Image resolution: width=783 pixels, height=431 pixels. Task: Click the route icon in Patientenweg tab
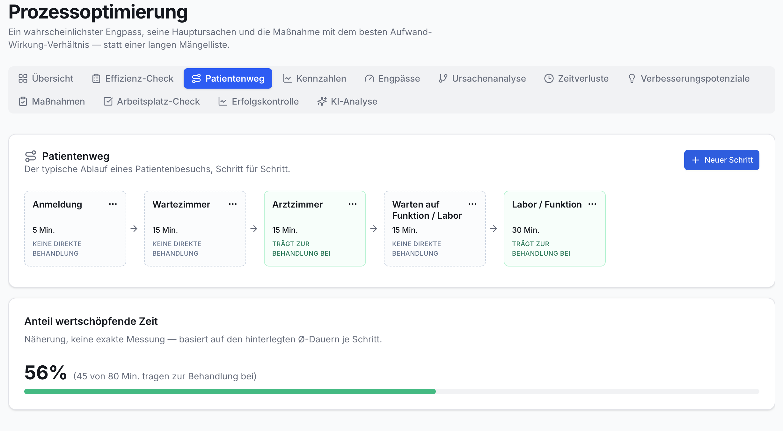pyautogui.click(x=196, y=78)
